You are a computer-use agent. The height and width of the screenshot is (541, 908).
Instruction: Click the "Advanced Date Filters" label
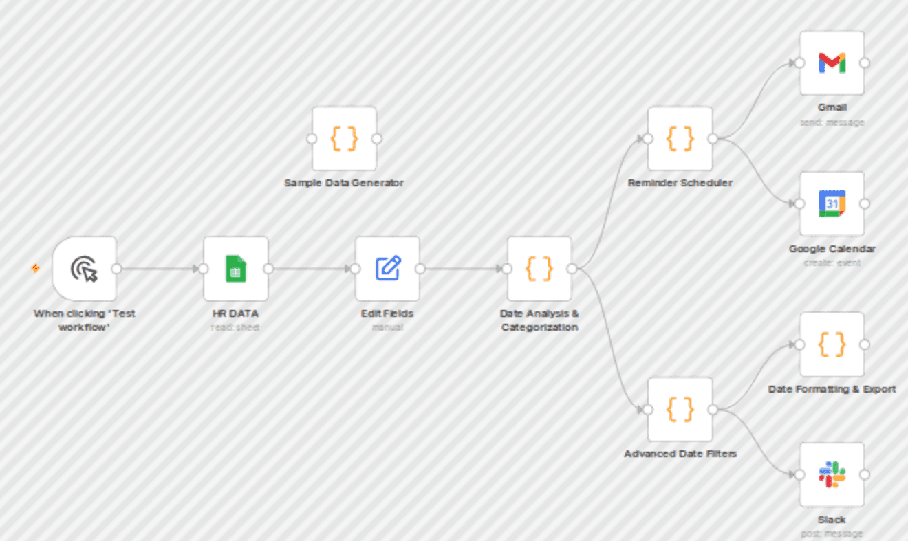click(680, 454)
